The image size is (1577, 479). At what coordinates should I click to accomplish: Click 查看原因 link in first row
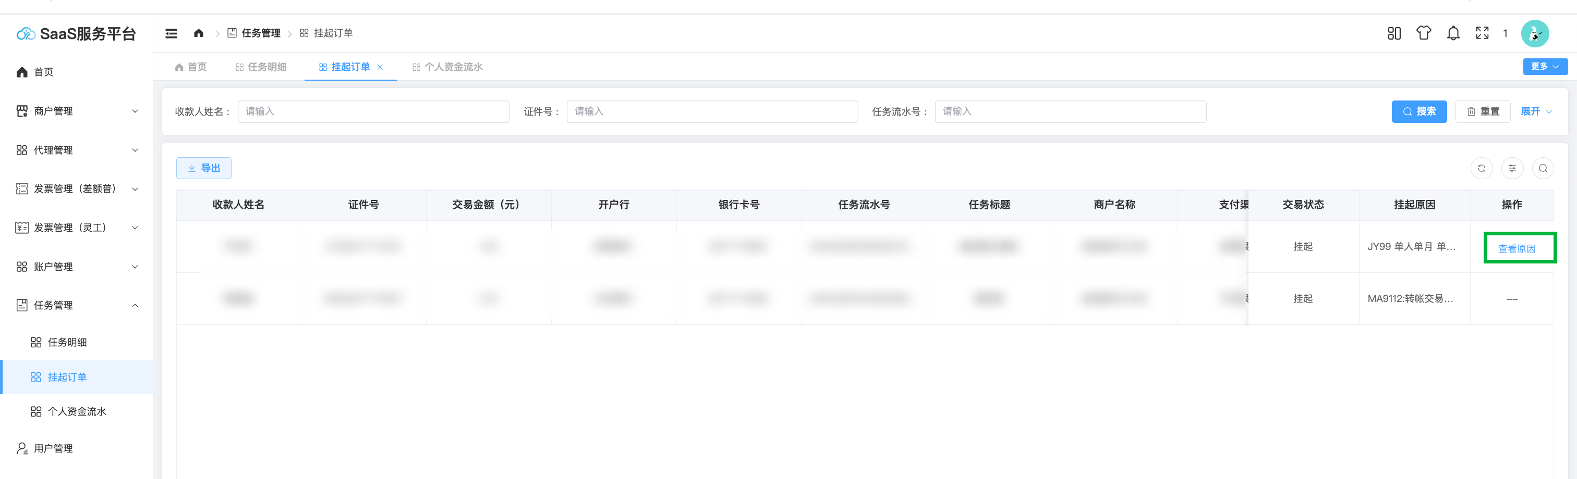tap(1517, 249)
